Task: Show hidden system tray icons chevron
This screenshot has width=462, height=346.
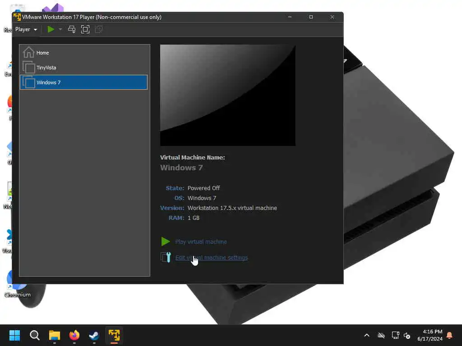Action: point(367,335)
